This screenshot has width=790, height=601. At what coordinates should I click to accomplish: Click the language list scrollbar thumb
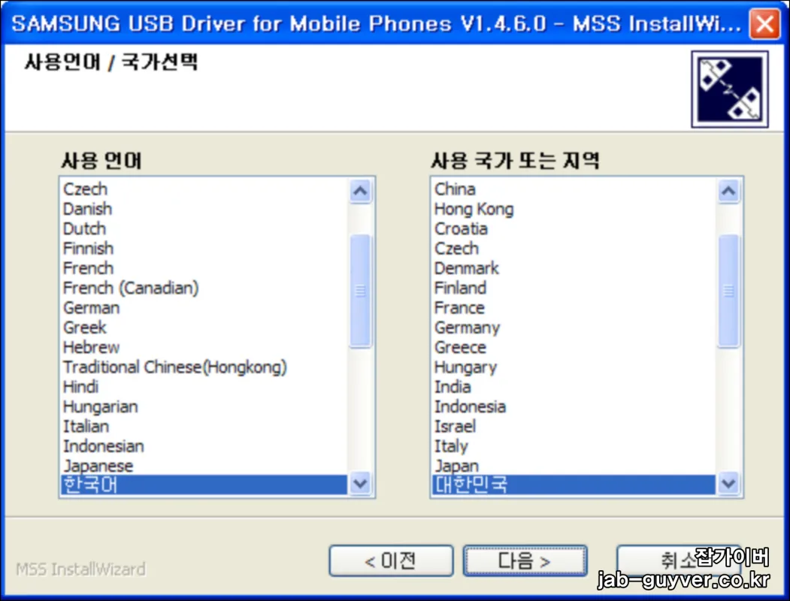360,291
